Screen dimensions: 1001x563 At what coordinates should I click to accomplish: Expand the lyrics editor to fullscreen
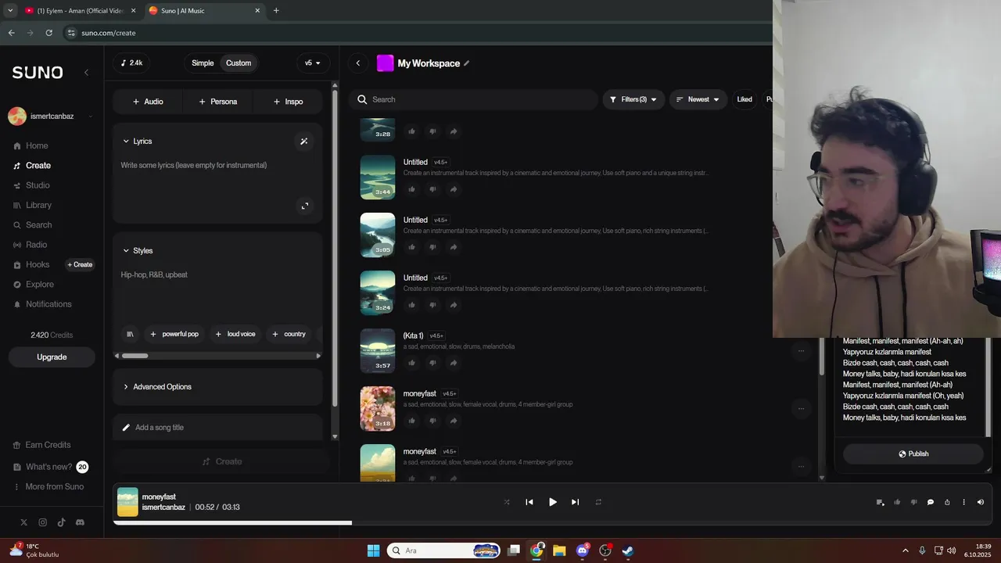click(305, 206)
